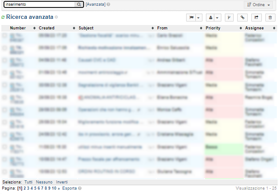Tick the checkbox of the third ticket row
The image size is (279, 194).
click(x=4, y=60)
